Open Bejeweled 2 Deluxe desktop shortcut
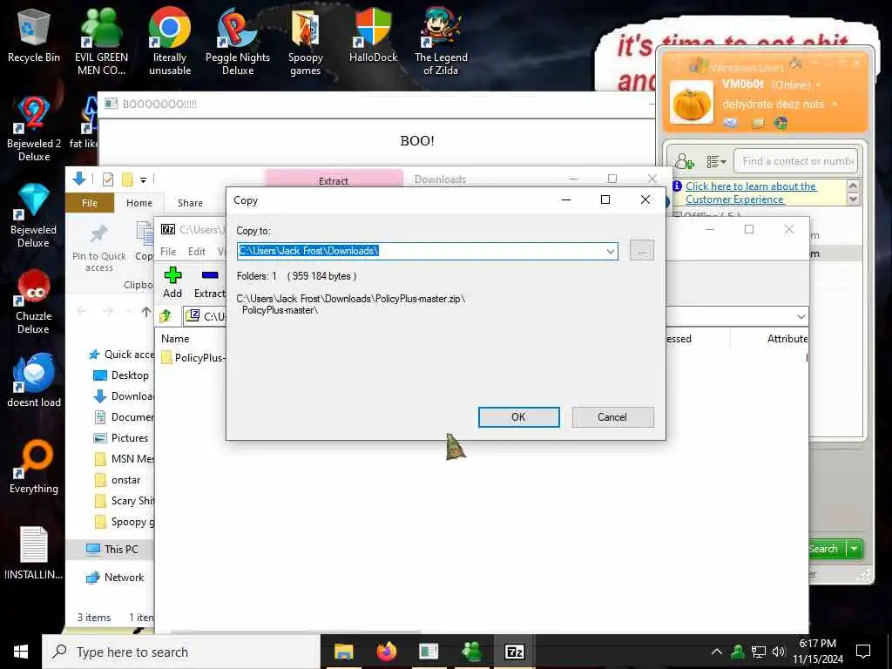892x669 pixels. (34, 129)
